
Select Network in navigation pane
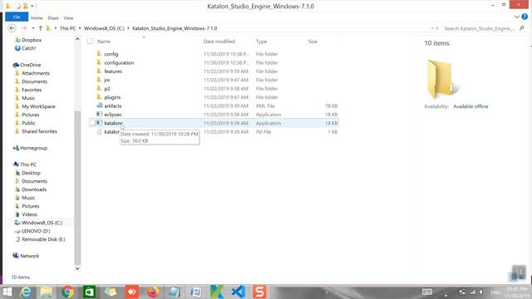point(29,256)
